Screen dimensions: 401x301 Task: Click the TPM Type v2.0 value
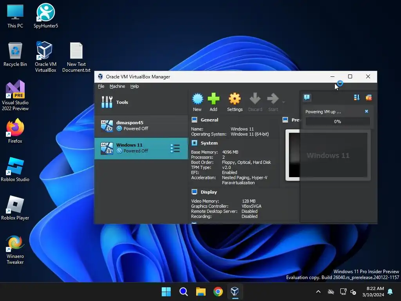(x=226, y=167)
